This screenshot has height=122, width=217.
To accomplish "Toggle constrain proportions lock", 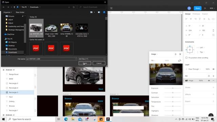I will tap(213, 30).
